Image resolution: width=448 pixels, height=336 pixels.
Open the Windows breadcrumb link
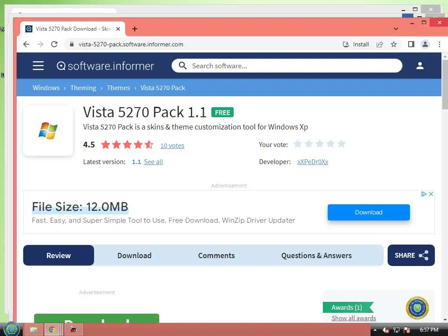[x=46, y=87]
